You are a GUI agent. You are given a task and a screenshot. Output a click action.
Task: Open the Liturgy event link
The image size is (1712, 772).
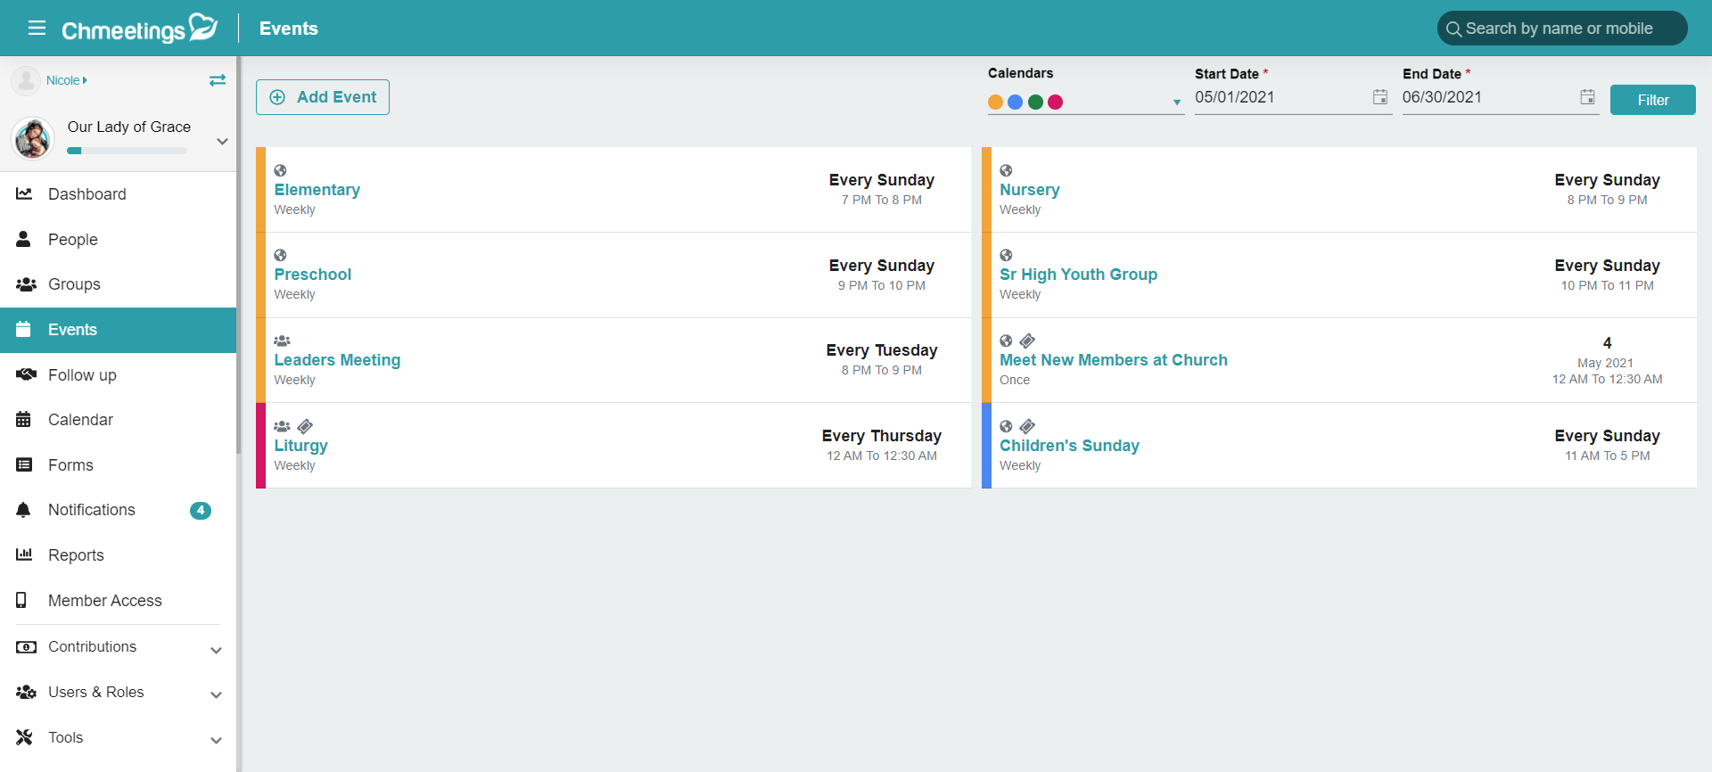point(300,446)
